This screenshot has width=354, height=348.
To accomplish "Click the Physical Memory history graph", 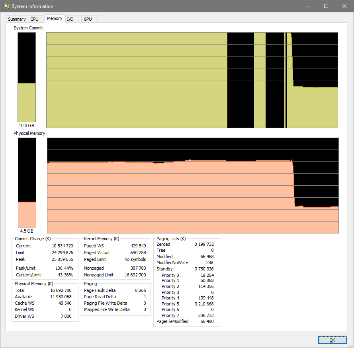I will (x=193, y=185).
